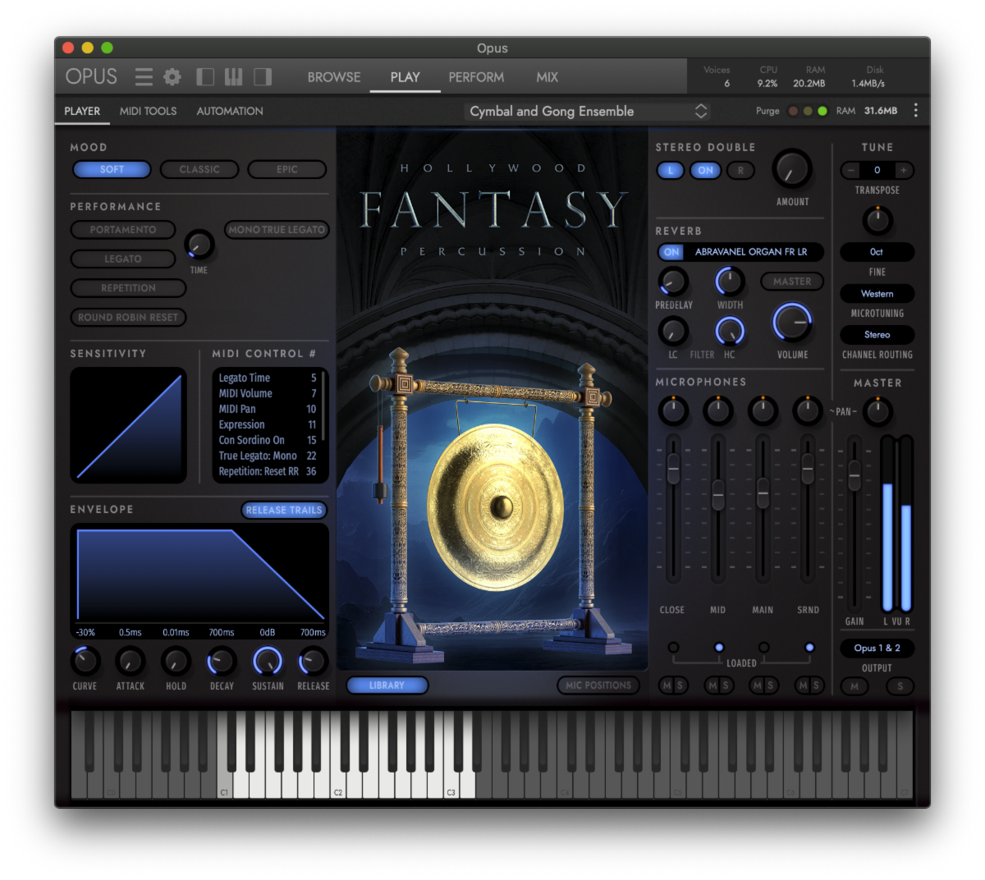Toggle the left side panel icon
The image size is (985, 880).
coord(205,77)
